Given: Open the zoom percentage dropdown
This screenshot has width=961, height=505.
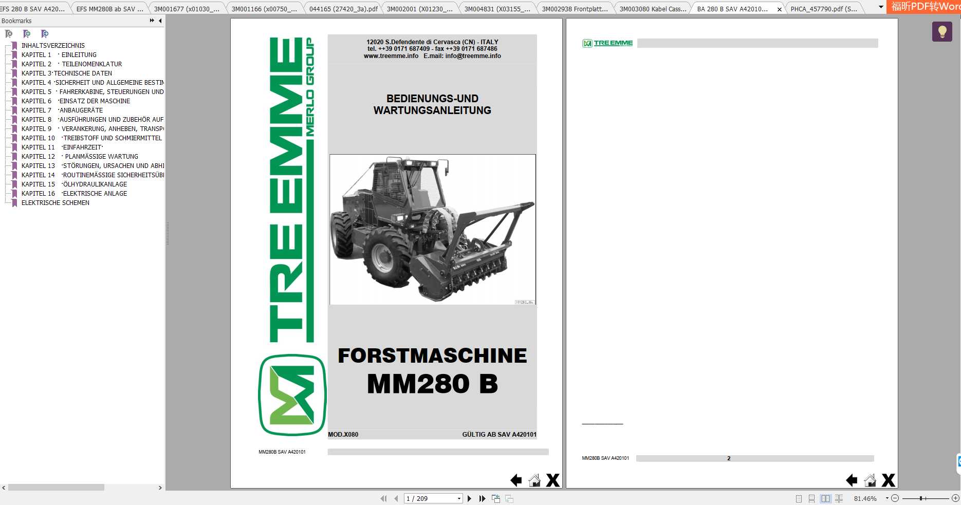Looking at the screenshot, I should coord(886,498).
